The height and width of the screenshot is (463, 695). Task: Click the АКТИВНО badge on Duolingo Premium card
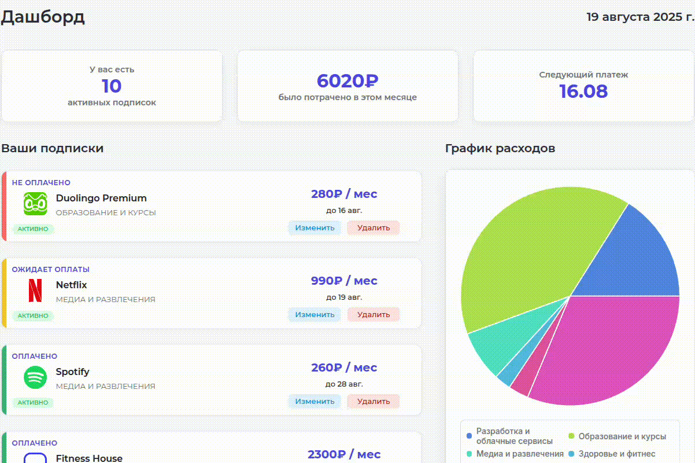tap(33, 229)
